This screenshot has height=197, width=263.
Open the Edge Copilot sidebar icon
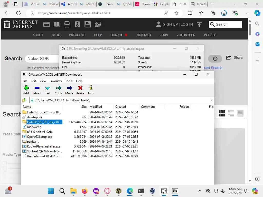point(257,13)
